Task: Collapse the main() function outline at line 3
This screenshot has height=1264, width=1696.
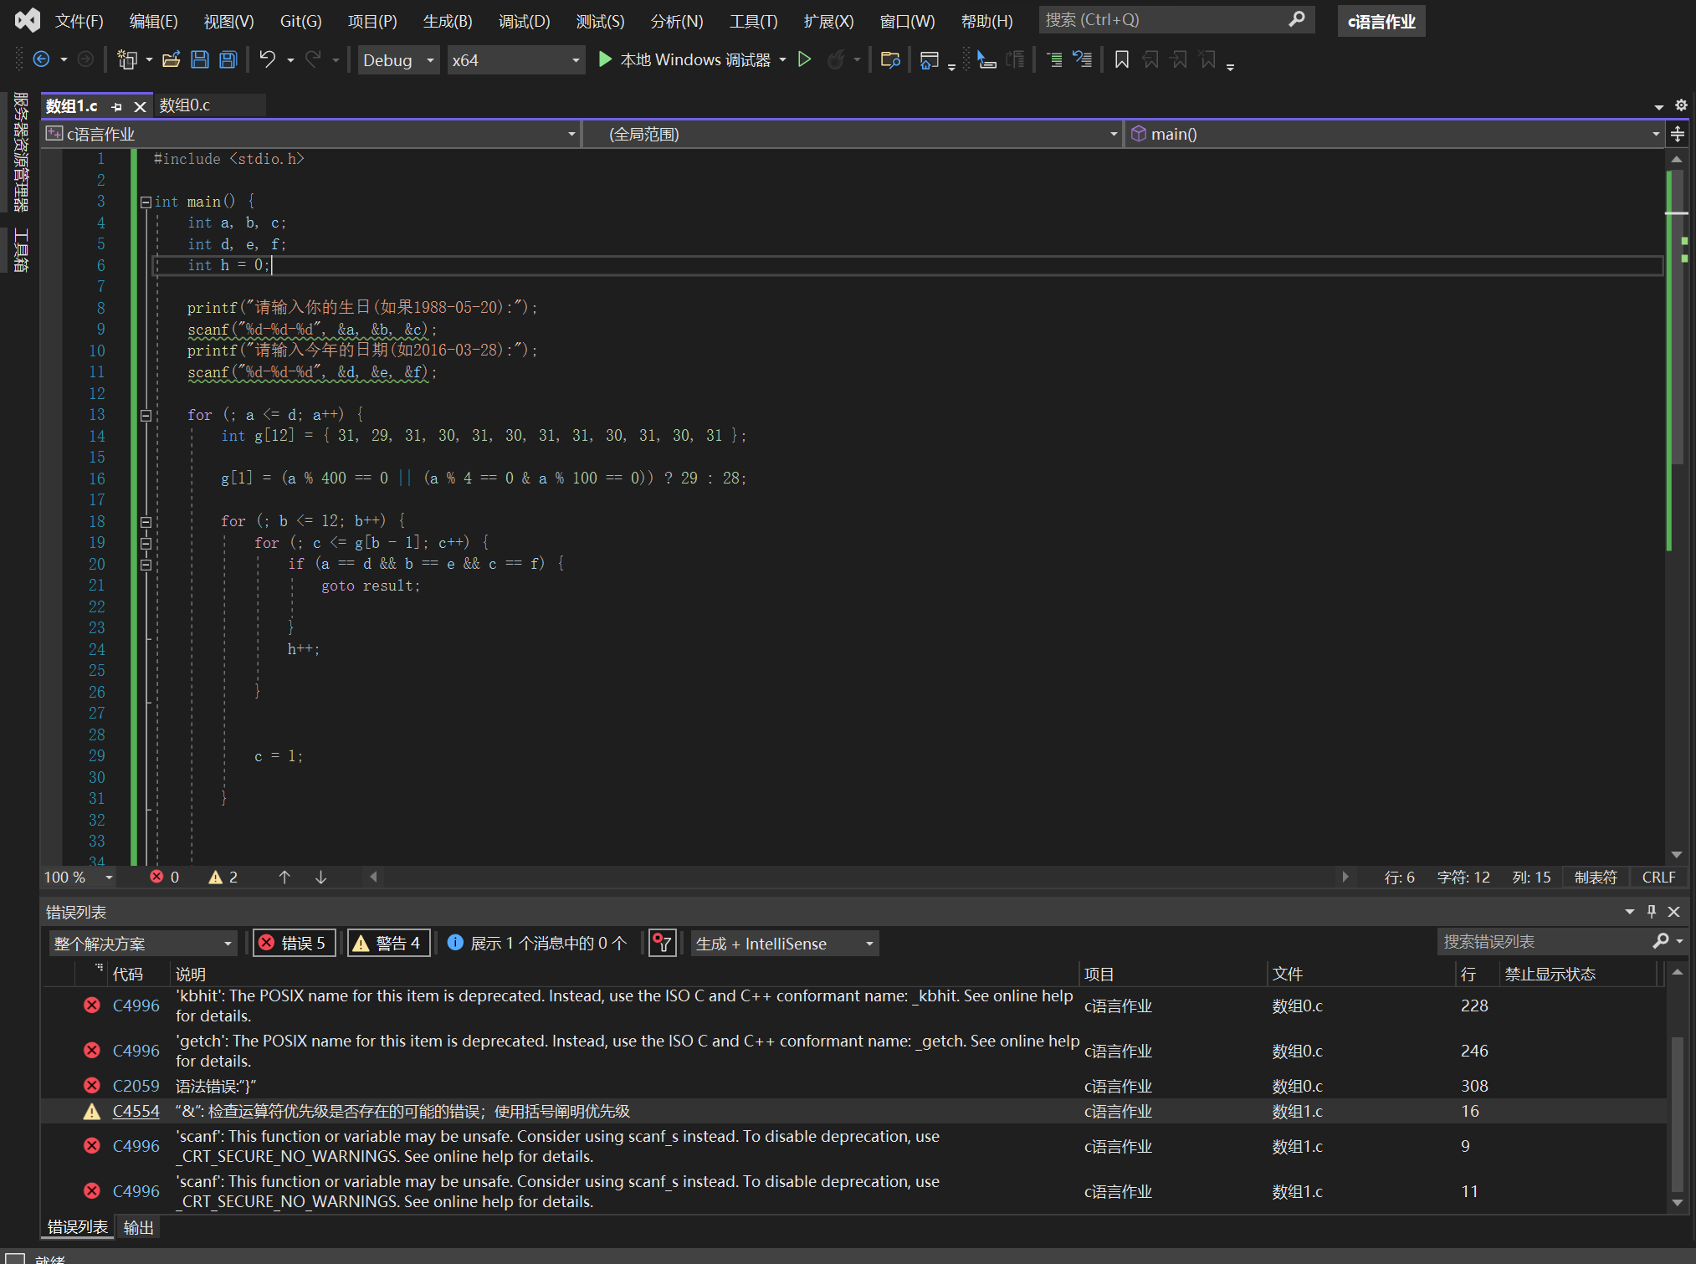Action: click(x=146, y=202)
